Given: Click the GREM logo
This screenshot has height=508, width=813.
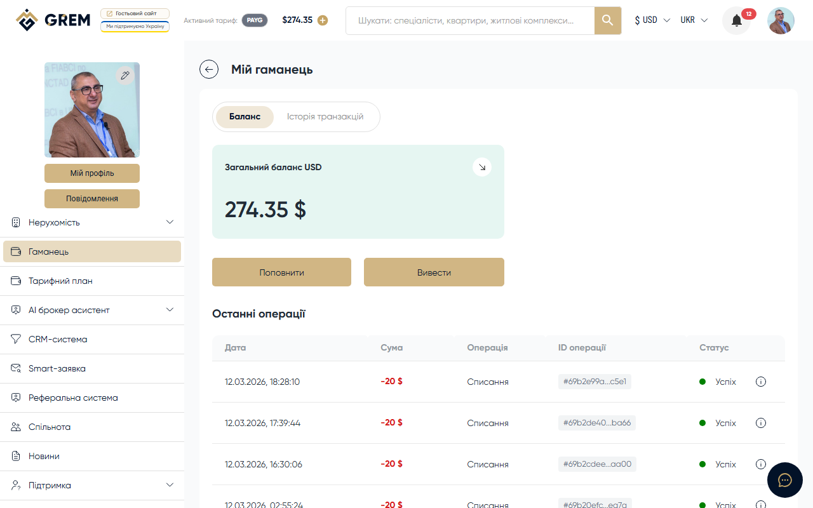Looking at the screenshot, I should coord(53,20).
